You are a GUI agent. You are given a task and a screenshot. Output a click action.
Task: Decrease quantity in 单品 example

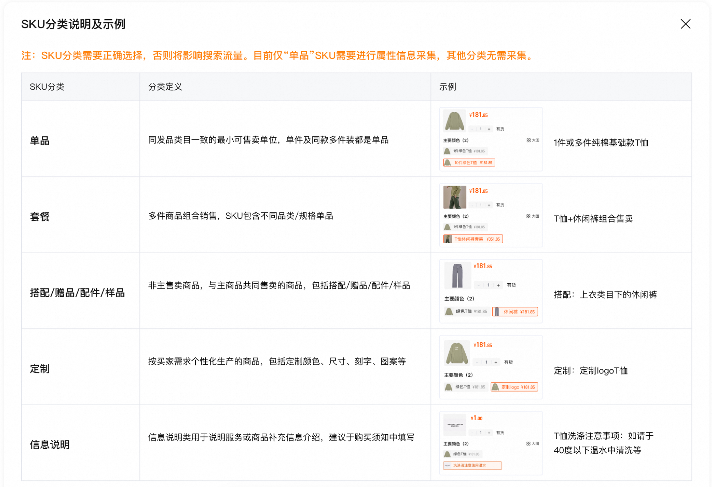472,129
